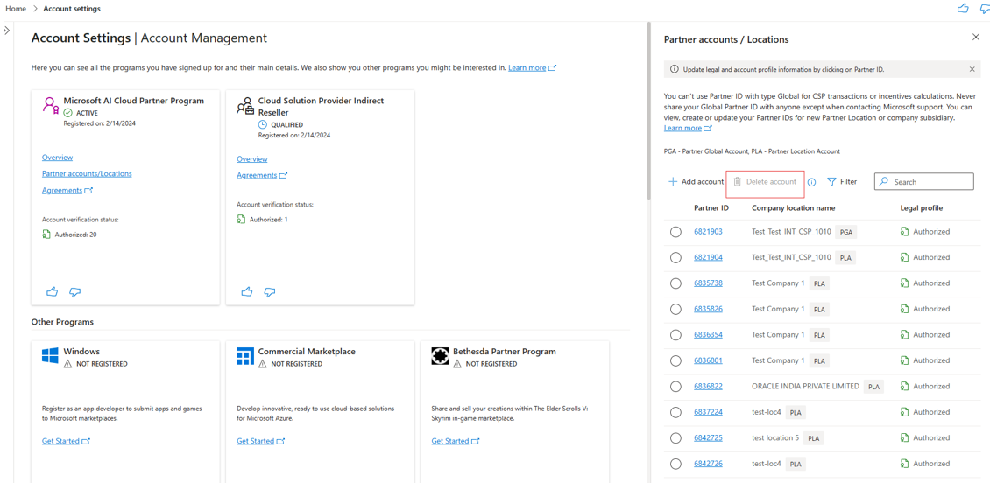The height and width of the screenshot is (483, 990).
Task: Open Partner accounts/Locations link
Action: click(x=87, y=173)
